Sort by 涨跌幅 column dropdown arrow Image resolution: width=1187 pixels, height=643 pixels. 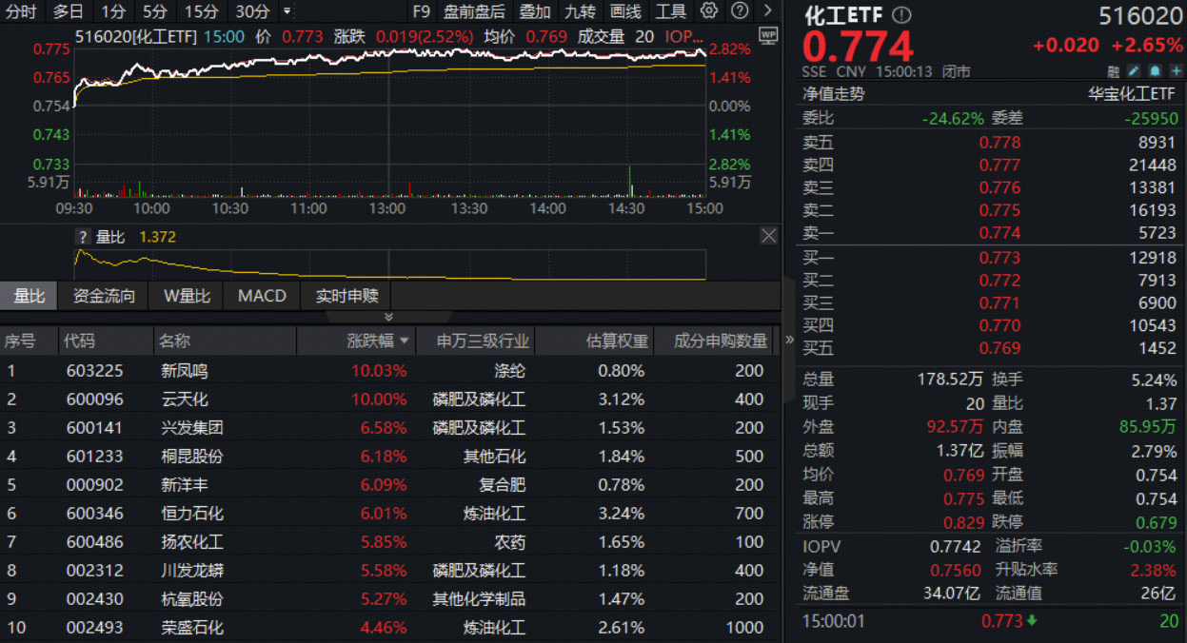pos(405,341)
